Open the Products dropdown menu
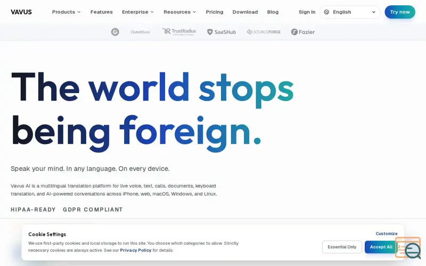 (x=66, y=12)
